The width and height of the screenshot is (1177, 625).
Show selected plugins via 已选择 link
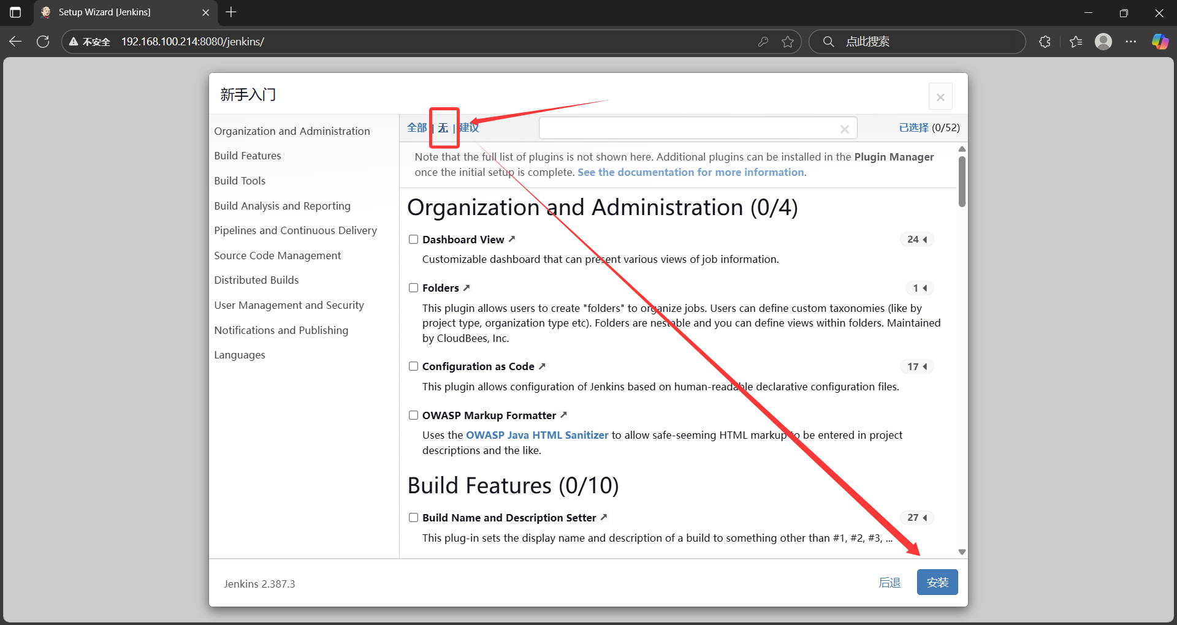tap(913, 127)
